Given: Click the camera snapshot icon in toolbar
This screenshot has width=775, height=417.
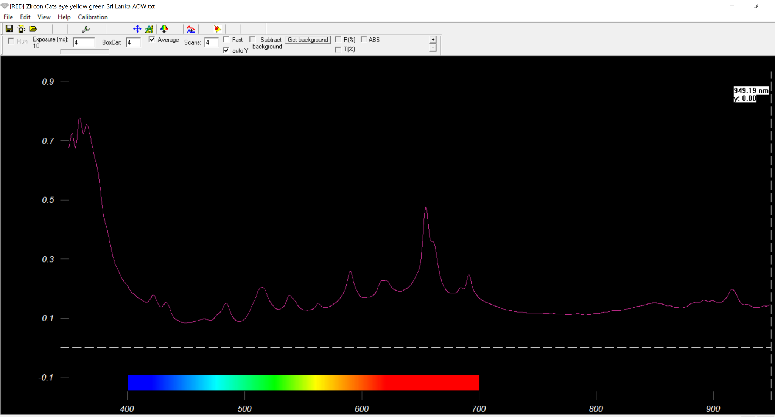Looking at the screenshot, I should point(22,29).
